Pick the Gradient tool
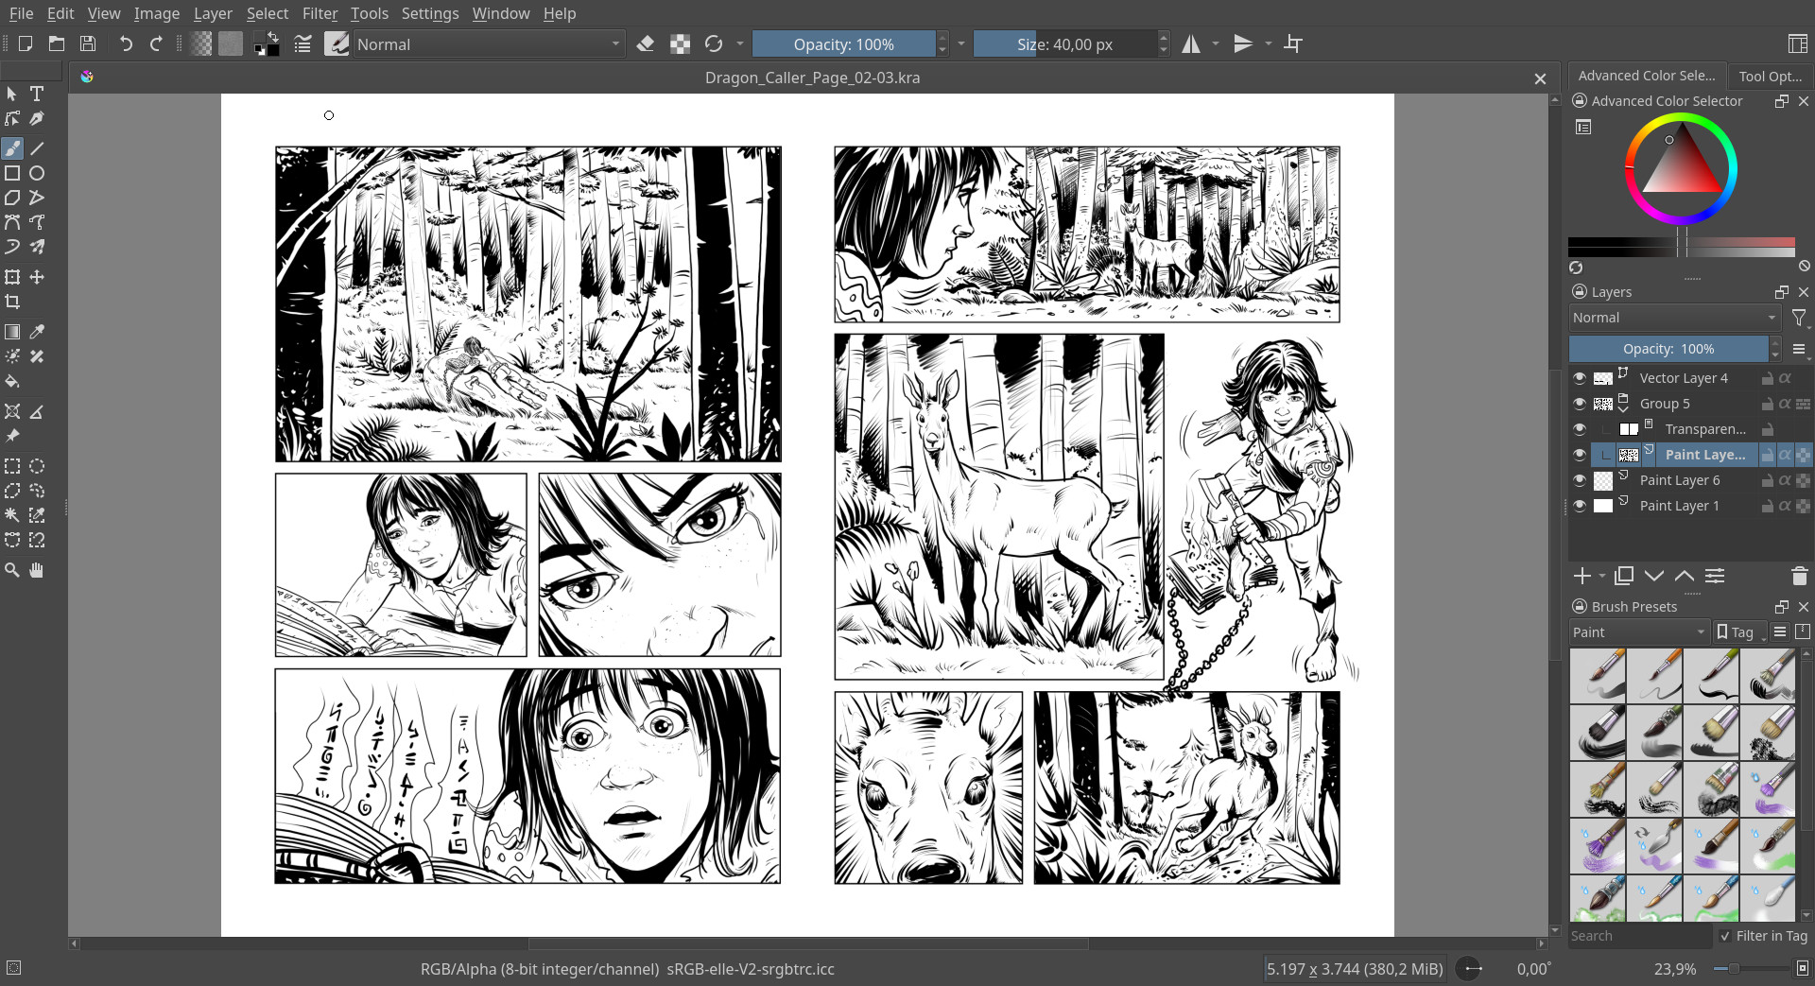 coord(12,332)
